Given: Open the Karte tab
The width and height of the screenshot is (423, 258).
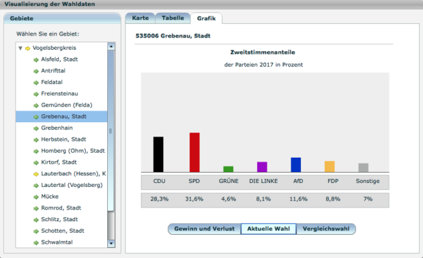Looking at the screenshot, I should point(141,18).
